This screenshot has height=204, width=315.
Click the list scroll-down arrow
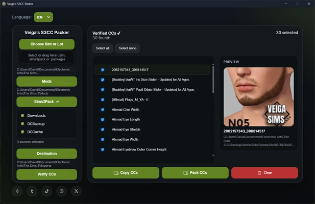click(x=213, y=156)
